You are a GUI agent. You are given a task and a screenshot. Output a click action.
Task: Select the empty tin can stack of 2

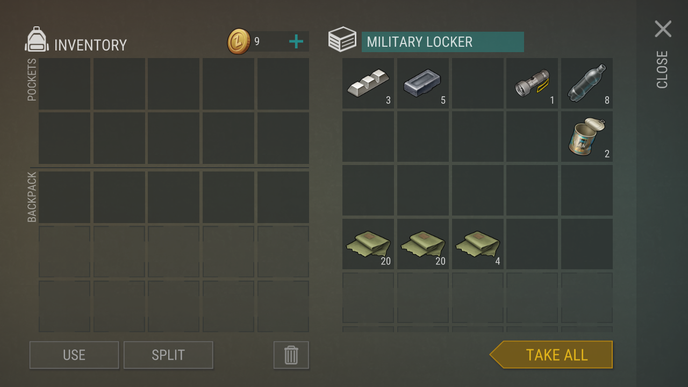pos(587,137)
